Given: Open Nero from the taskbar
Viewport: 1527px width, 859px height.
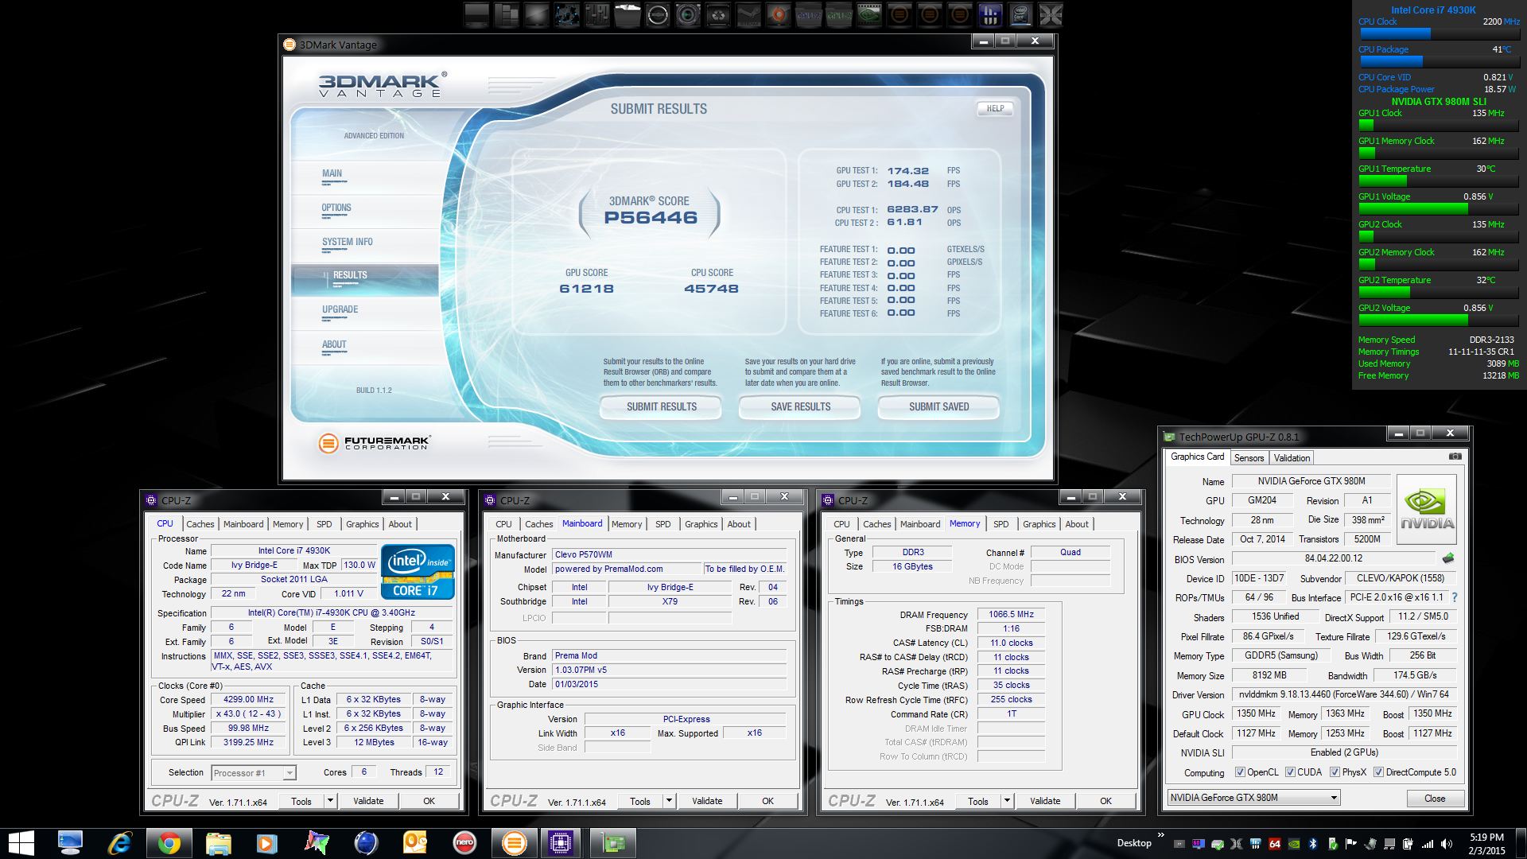Looking at the screenshot, I should (x=464, y=842).
